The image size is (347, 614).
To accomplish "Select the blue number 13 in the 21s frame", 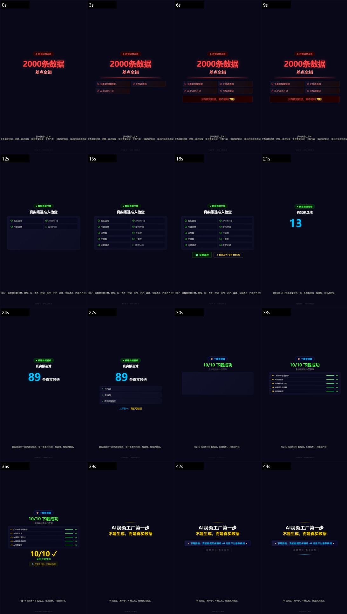I will pyautogui.click(x=296, y=223).
